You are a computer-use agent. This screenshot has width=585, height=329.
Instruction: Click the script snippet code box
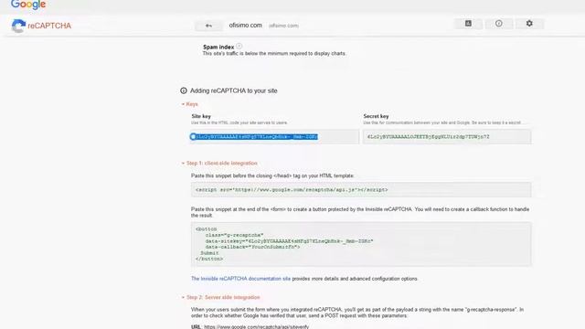point(361,190)
